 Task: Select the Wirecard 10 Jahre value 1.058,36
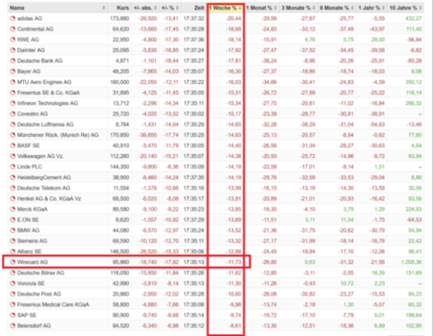[411, 262]
